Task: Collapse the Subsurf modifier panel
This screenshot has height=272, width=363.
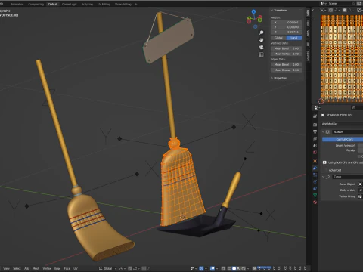Action: (x=323, y=132)
